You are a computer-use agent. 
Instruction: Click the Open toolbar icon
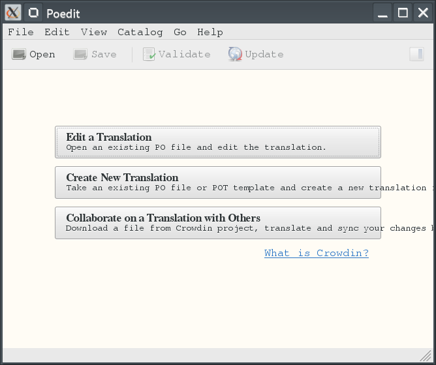19,54
